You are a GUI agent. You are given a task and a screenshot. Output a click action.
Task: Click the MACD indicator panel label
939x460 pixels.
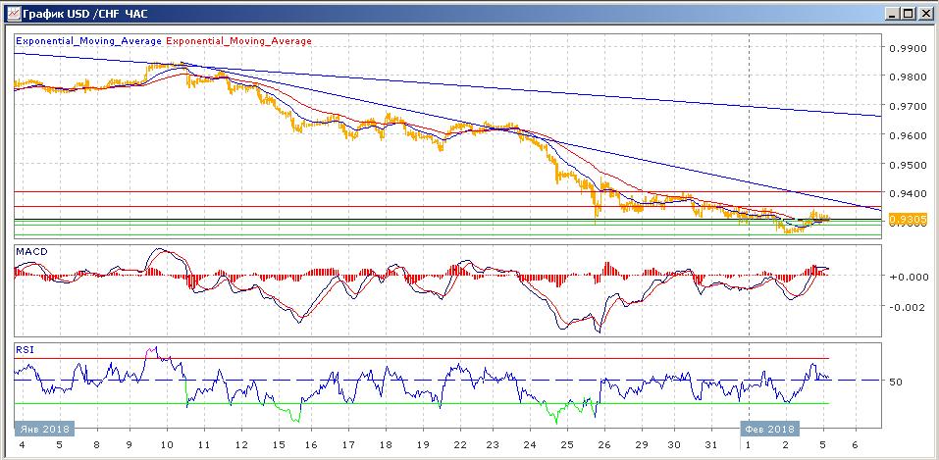[x=31, y=251]
